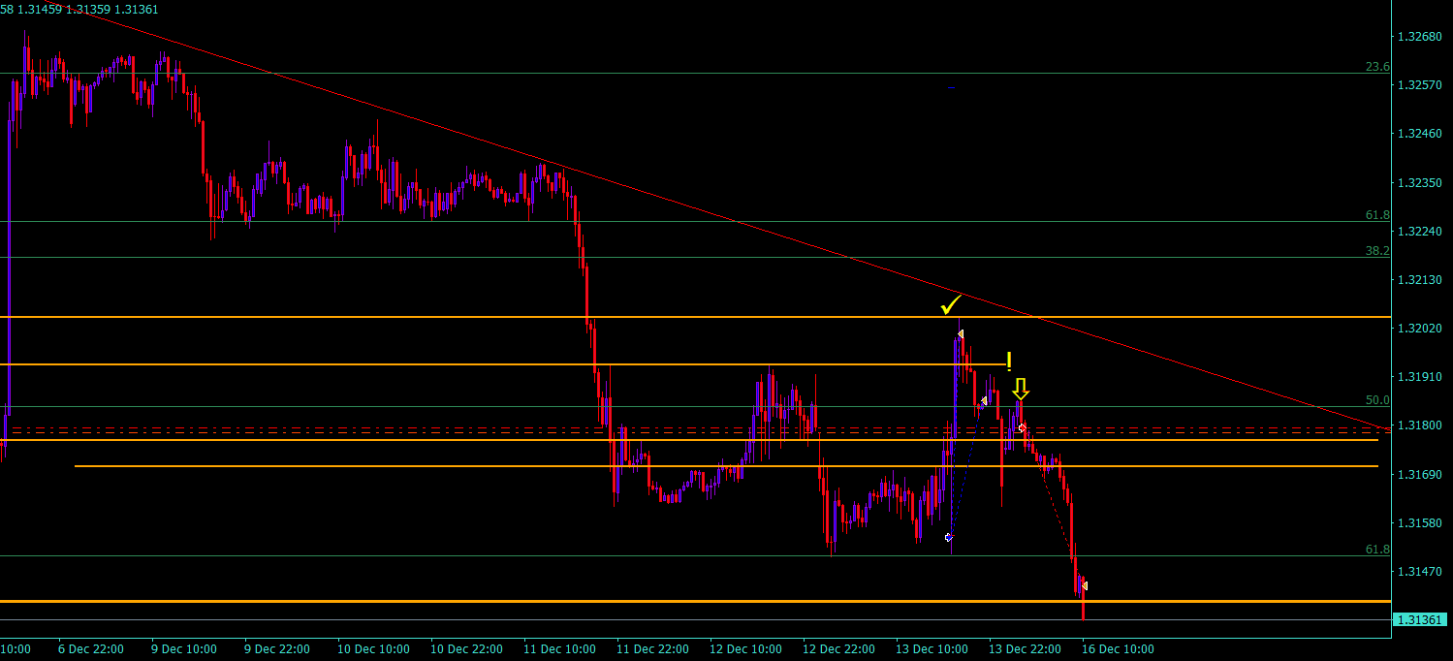The width and height of the screenshot is (1453, 661).
Task: Click the 13 Dec 22:00 time label
Action: (1025, 648)
